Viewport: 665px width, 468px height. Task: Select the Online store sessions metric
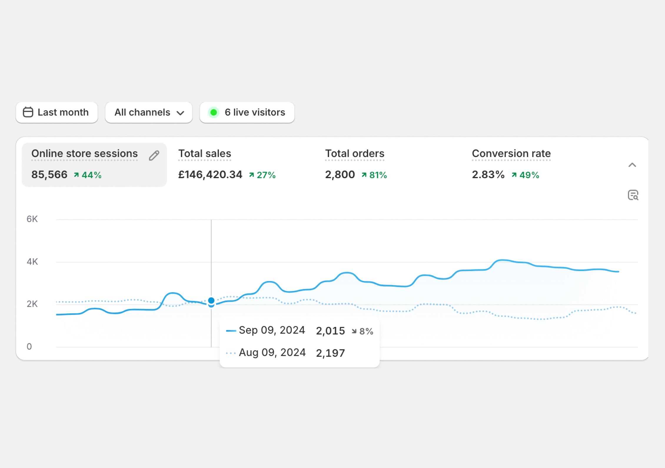(84, 153)
